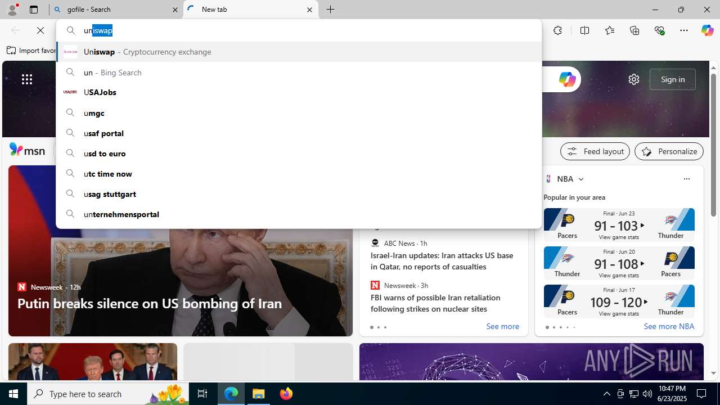Screen dimensions: 720x405
Task: Click the scroll down arrow
Action: coord(713,373)
